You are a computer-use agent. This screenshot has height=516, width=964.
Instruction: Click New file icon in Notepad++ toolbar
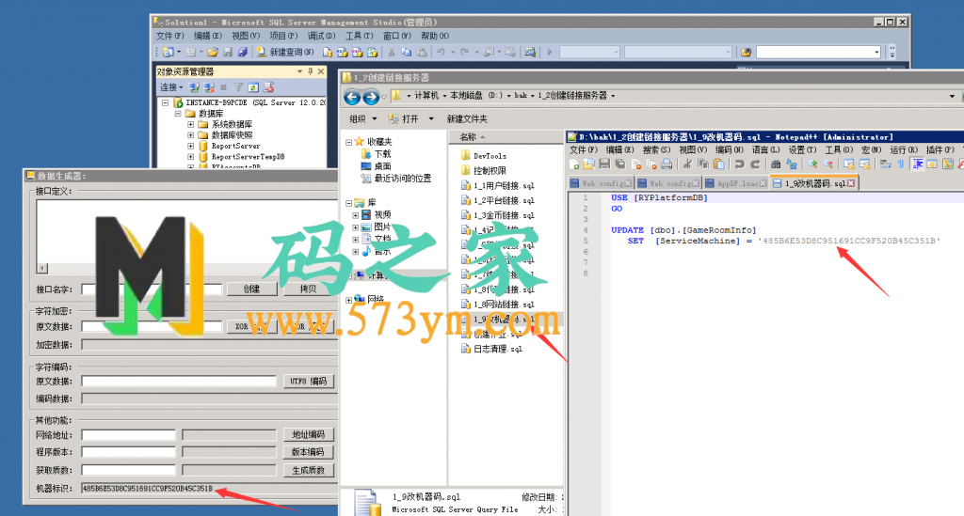tap(574, 164)
